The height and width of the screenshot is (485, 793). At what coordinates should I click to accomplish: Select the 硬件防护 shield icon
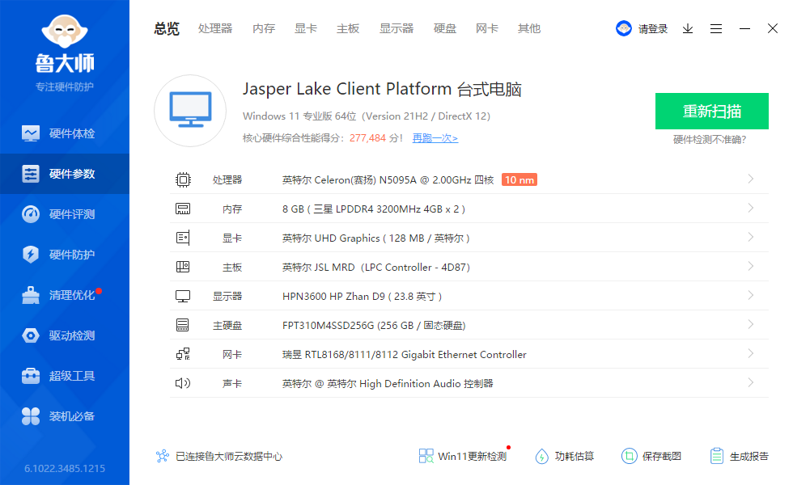(31, 255)
